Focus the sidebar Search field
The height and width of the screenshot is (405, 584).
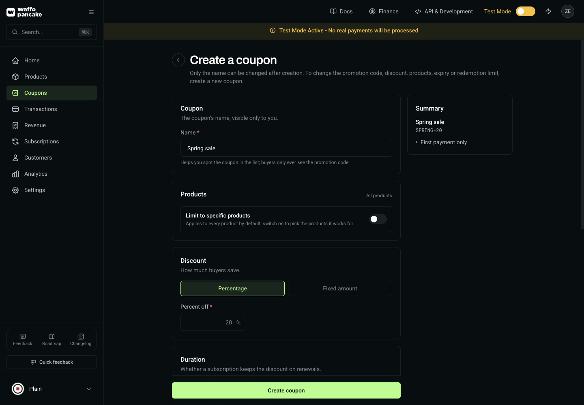point(52,32)
